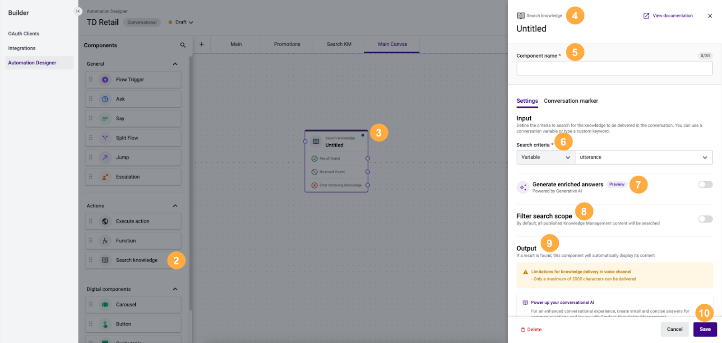Collapse the Digital components section

coord(175,289)
